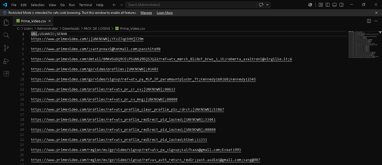Toggle the primary side bar
This screenshot has width=382, height=165.
[x=328, y=5]
